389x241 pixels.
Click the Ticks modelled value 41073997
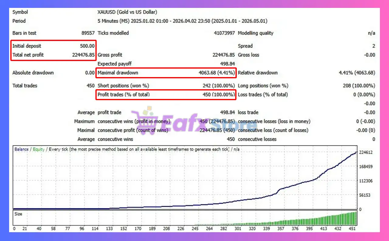tap(224, 33)
